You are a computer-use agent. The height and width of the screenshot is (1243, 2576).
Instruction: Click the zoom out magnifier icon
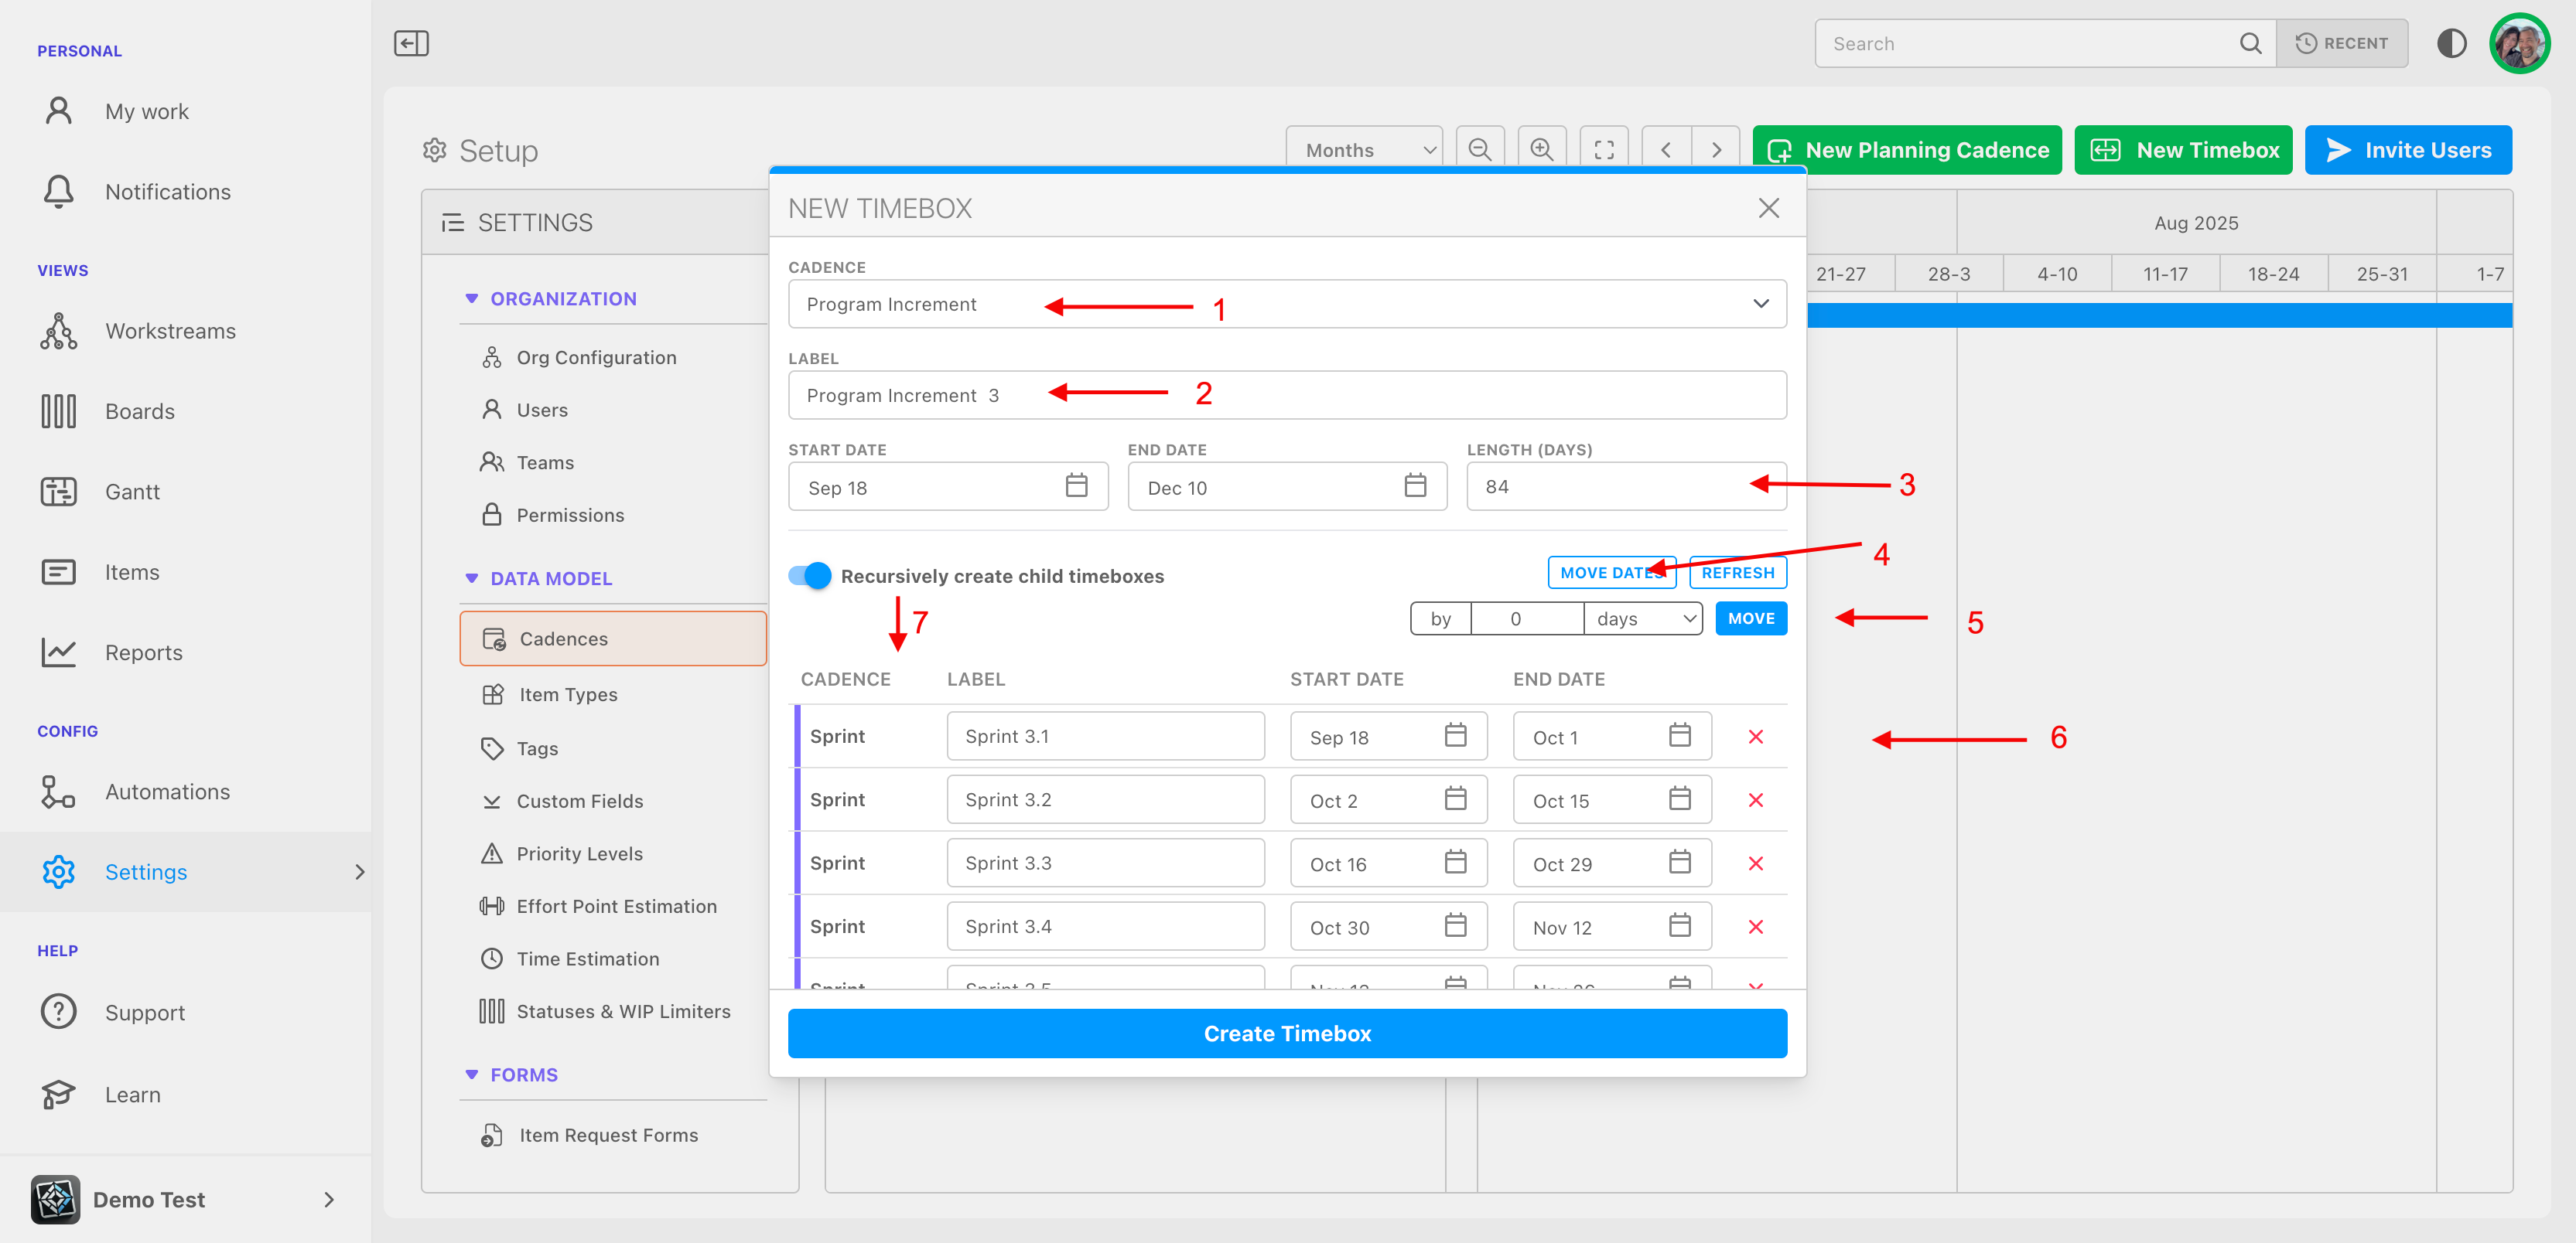coord(1480,150)
